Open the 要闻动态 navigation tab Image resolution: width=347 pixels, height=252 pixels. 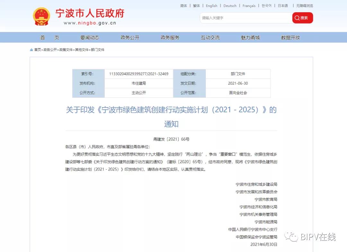[90, 38]
